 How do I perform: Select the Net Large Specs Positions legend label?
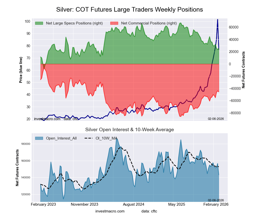[x=74, y=23]
